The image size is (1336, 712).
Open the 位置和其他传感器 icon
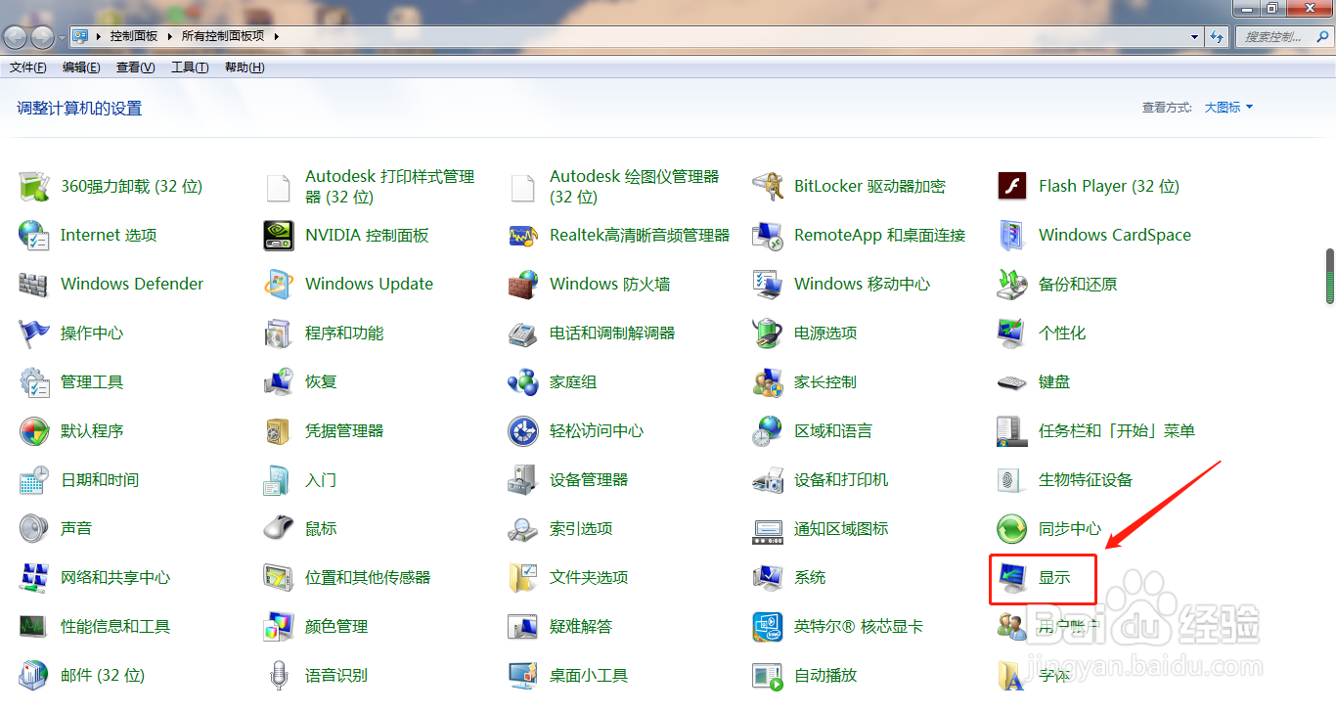click(279, 577)
